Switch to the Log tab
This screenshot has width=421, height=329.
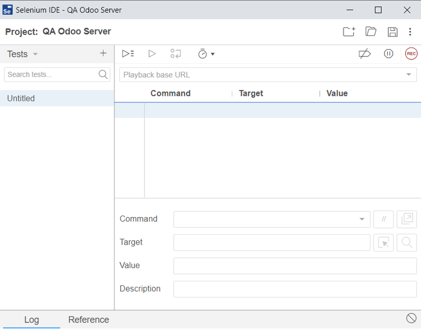(31, 320)
